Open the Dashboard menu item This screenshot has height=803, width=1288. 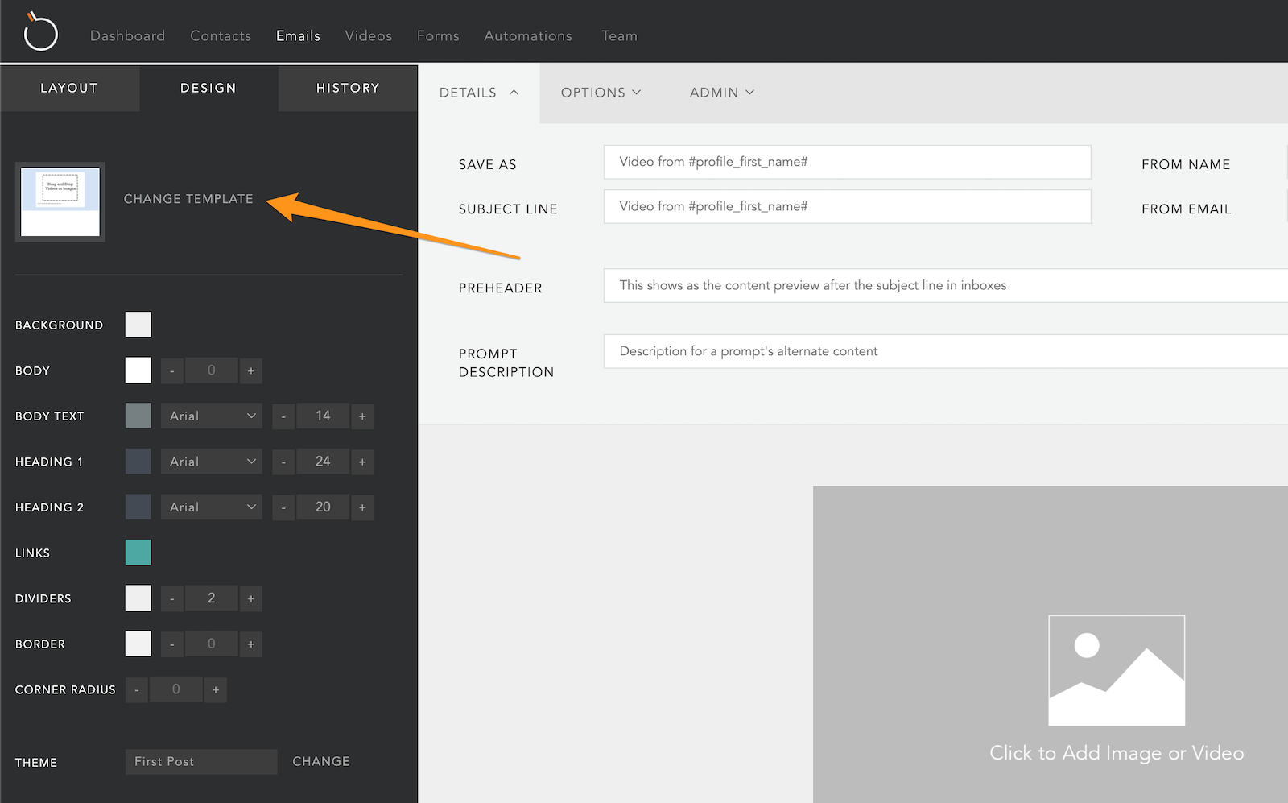click(x=127, y=35)
